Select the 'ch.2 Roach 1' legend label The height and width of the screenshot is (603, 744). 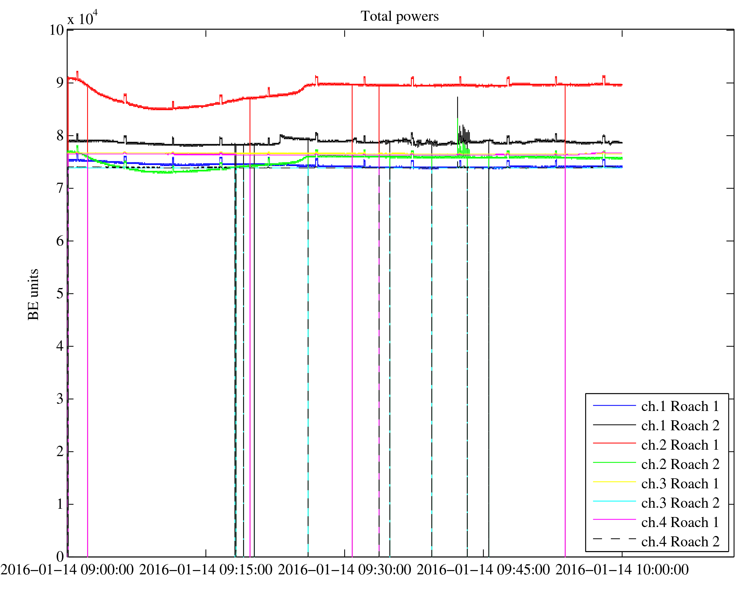pyautogui.click(x=680, y=445)
